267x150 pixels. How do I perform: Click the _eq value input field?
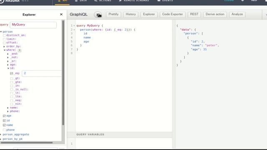[x=42, y=73]
